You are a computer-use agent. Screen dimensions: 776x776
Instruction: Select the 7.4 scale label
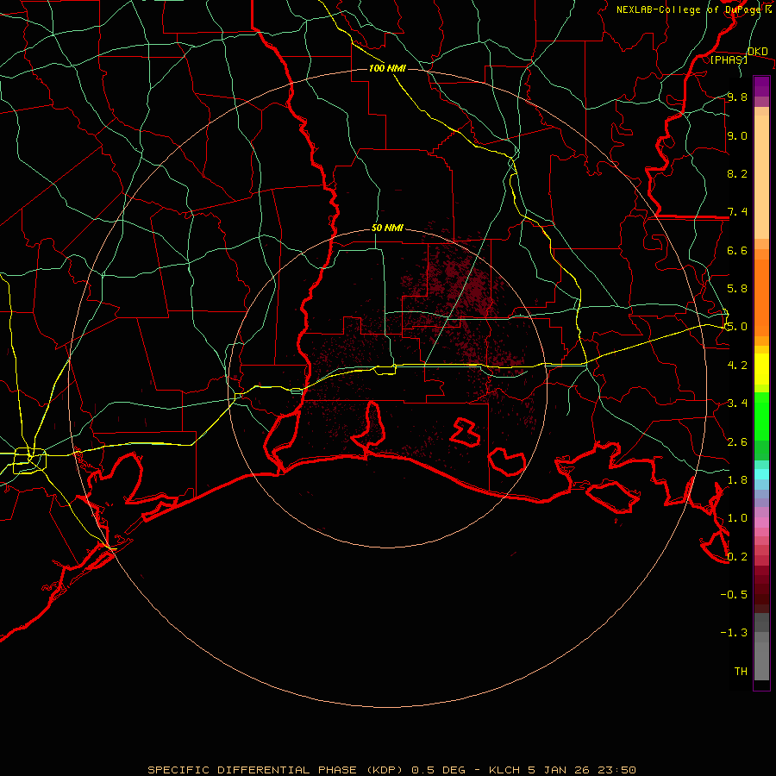(737, 212)
